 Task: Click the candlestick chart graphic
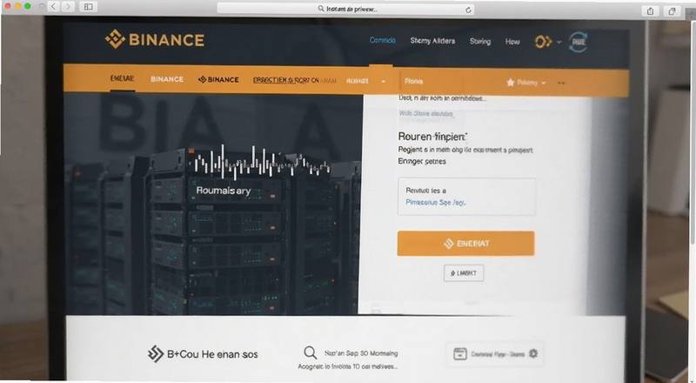click(x=262, y=161)
